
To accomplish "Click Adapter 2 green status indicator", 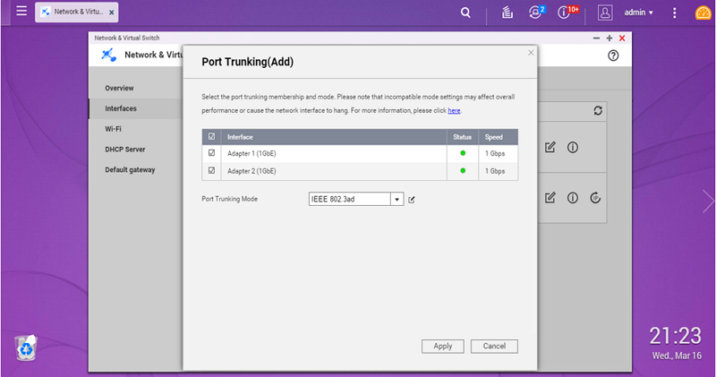I will coord(463,170).
